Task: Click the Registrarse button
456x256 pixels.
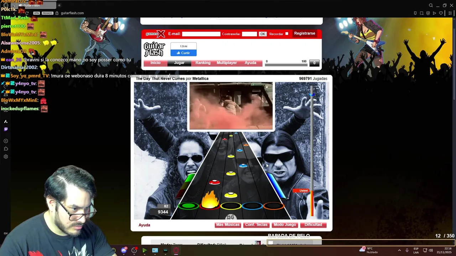Action: (x=305, y=33)
